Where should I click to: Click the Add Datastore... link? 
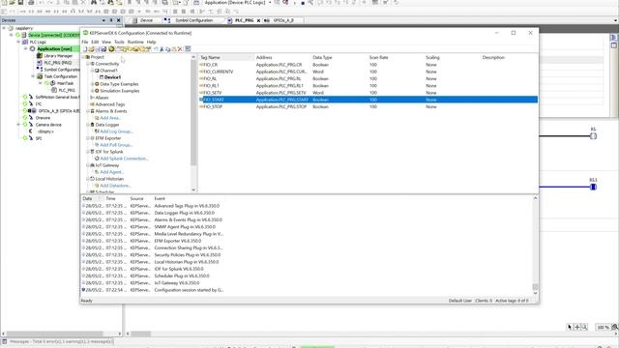(x=115, y=186)
